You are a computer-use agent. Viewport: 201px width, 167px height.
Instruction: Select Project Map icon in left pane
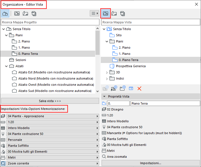point(5,13)
